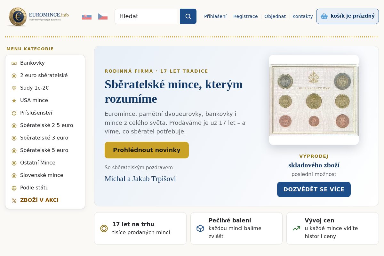Click into the Hledat search field
Screen dimensions: 384x256
tap(146, 16)
